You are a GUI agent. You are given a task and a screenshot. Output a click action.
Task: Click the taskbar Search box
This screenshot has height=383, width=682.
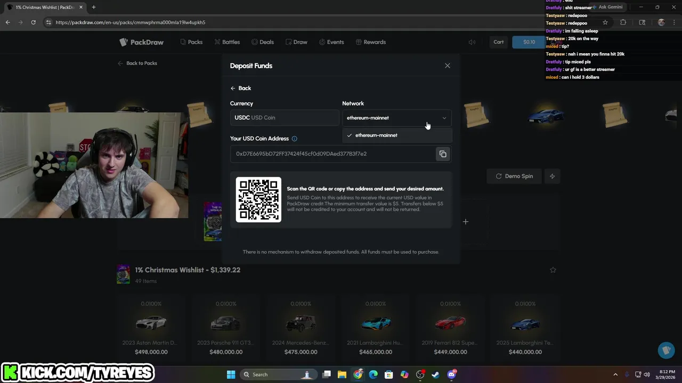tap(279, 374)
